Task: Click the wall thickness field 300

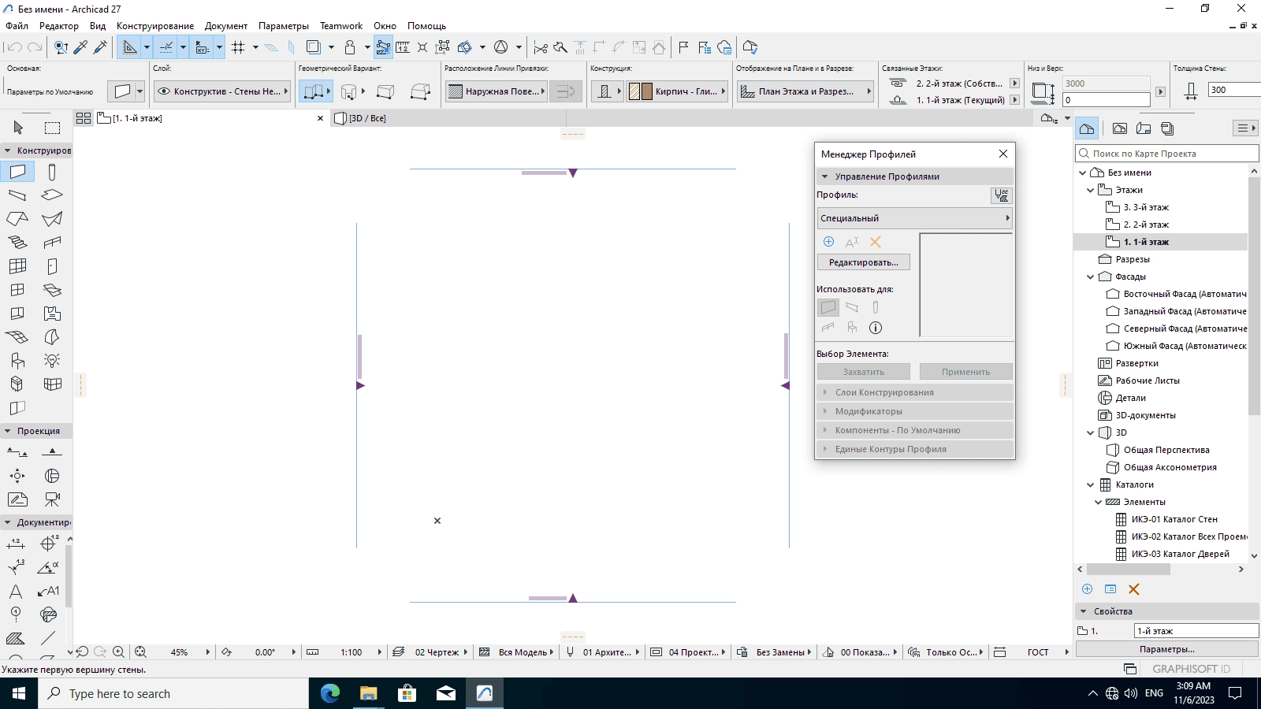Action: [1234, 90]
